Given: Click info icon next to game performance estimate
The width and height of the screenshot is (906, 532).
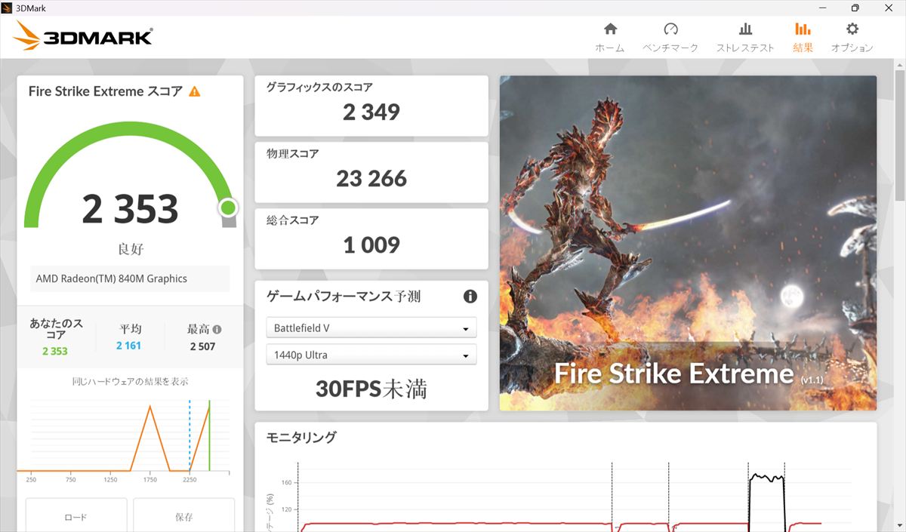Looking at the screenshot, I should (470, 297).
